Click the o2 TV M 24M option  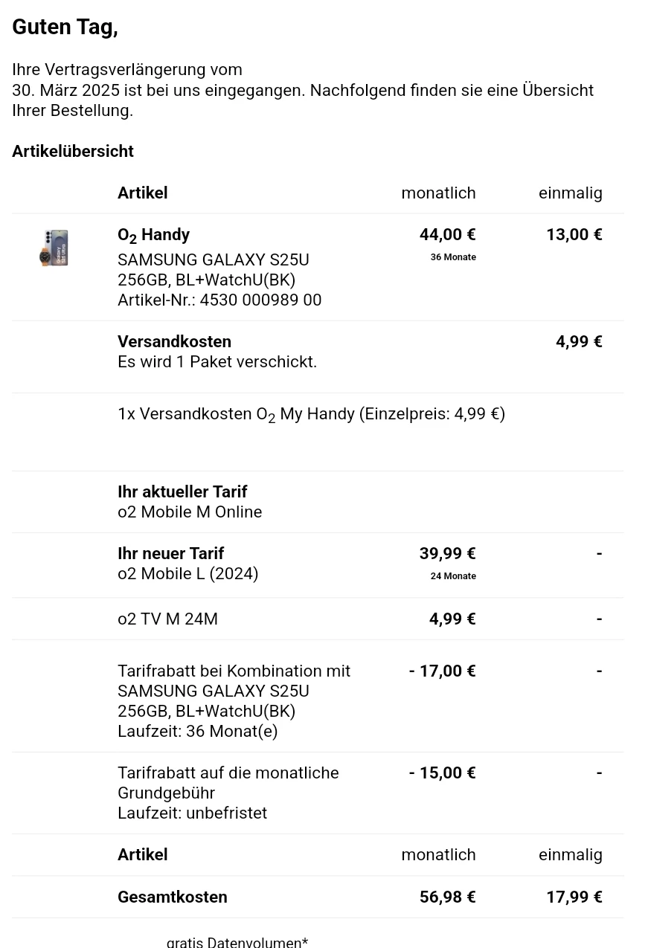167,619
